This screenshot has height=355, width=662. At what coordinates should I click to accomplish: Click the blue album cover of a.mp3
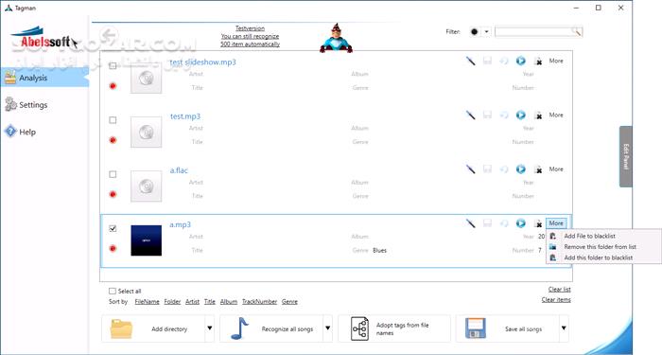click(146, 240)
